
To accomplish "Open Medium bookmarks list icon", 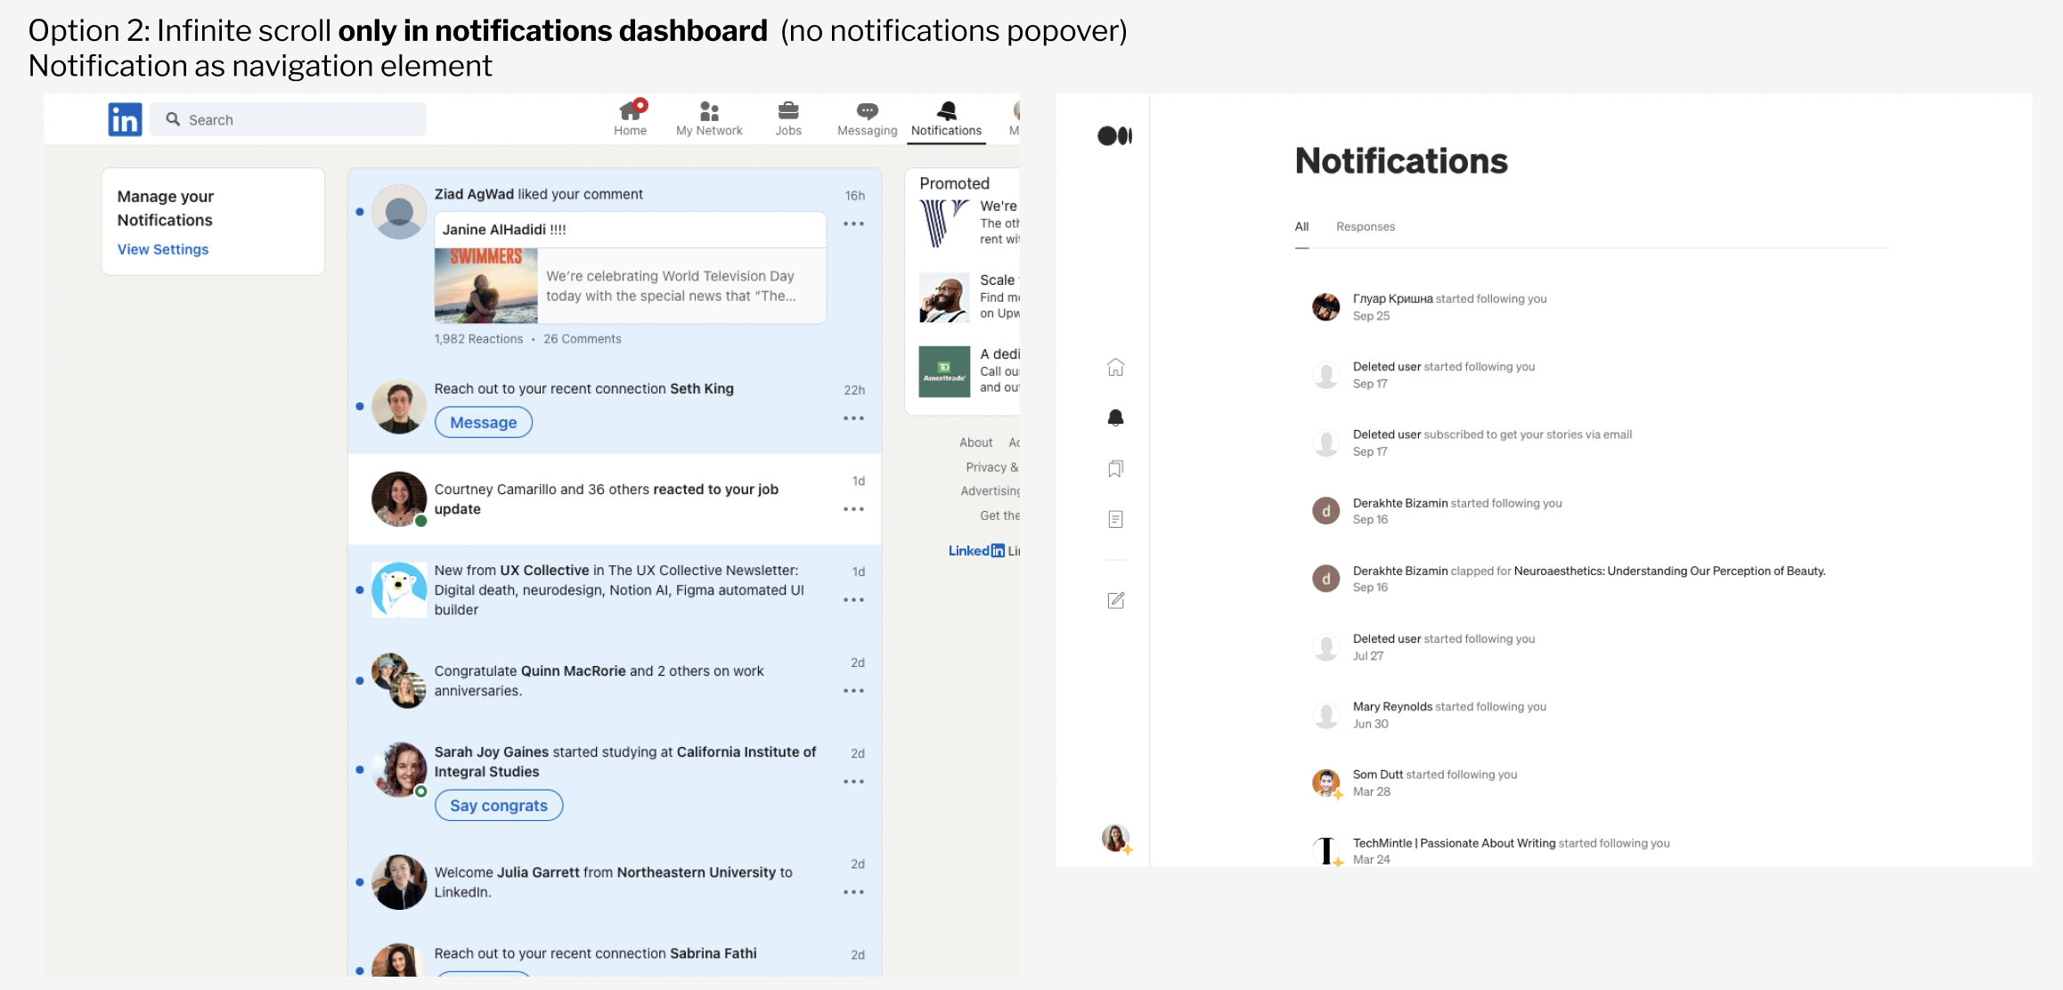I will click(x=1115, y=468).
